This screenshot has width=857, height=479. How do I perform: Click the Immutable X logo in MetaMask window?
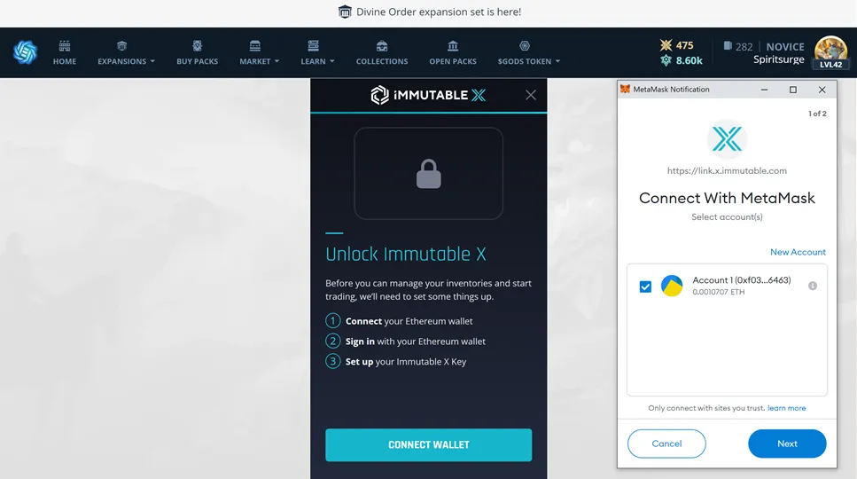[727, 139]
